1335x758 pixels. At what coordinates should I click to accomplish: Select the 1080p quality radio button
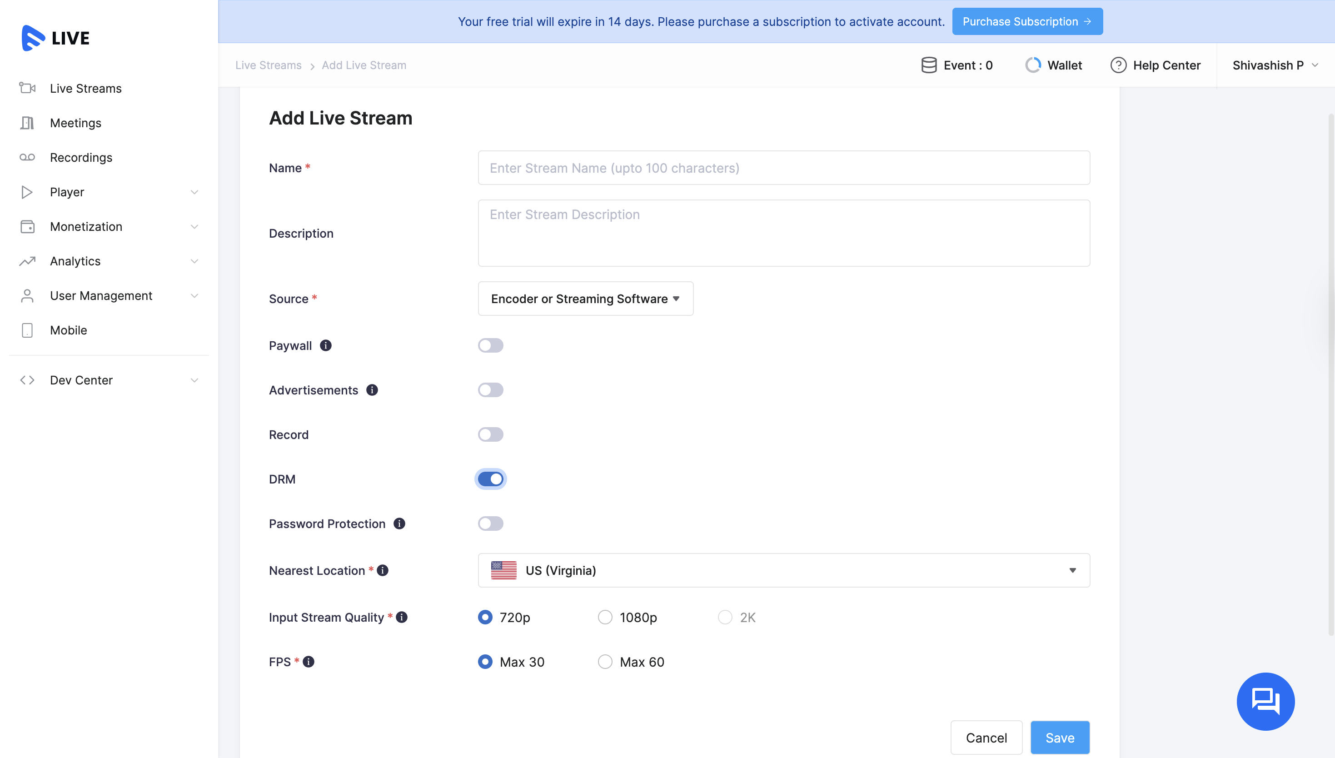click(x=605, y=618)
